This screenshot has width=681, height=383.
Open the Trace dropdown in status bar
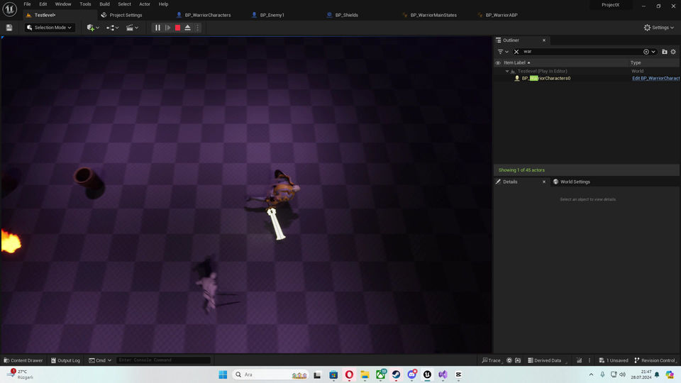491,360
